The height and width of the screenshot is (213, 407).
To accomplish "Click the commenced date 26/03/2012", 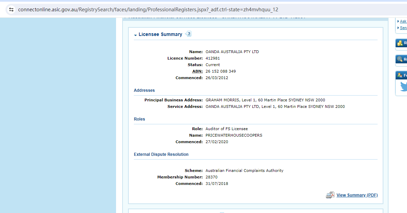I will point(217,78).
